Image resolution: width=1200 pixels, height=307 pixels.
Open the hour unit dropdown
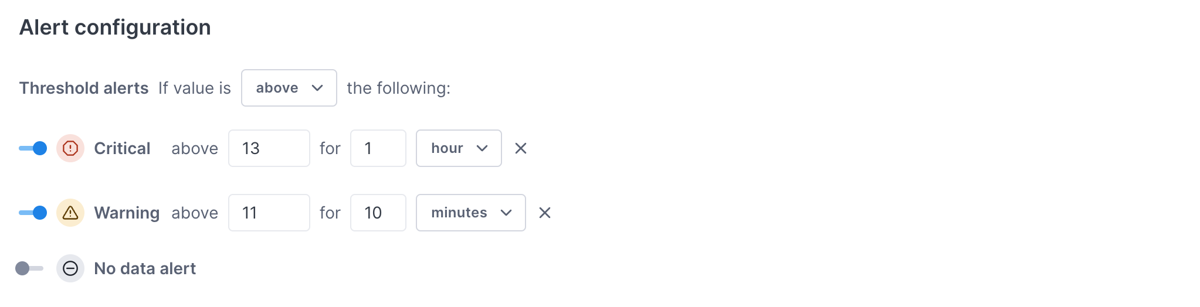pos(459,148)
